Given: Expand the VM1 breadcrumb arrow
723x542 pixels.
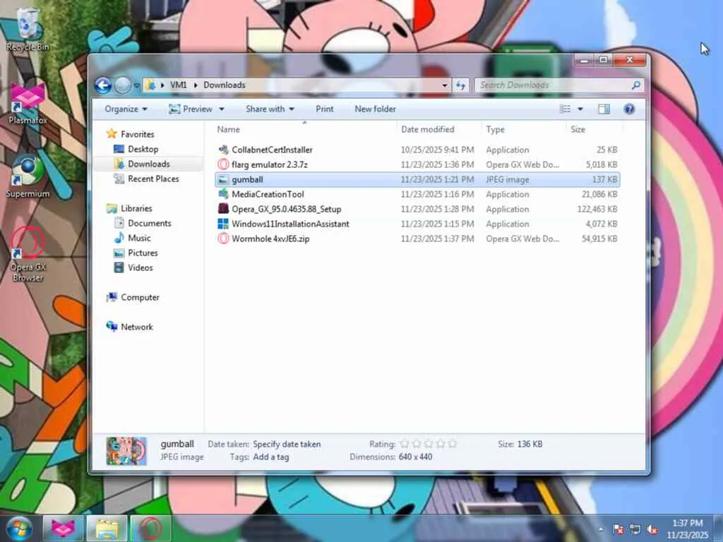Looking at the screenshot, I should click(196, 85).
